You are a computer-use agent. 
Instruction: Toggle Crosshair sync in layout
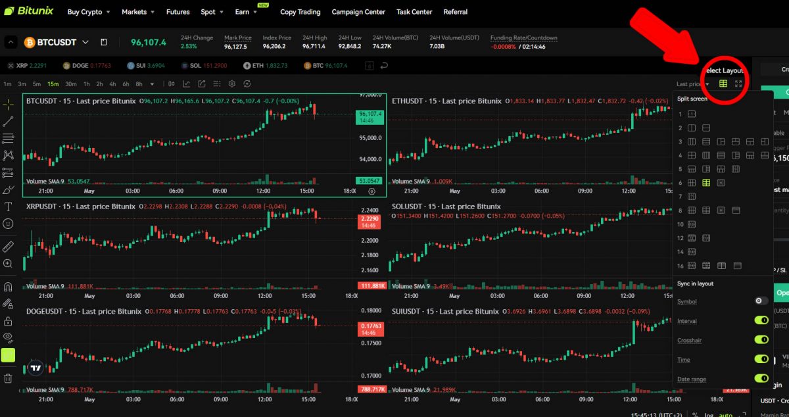761,340
